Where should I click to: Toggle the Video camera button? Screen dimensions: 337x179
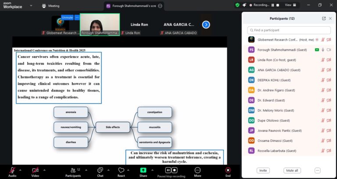35,170
